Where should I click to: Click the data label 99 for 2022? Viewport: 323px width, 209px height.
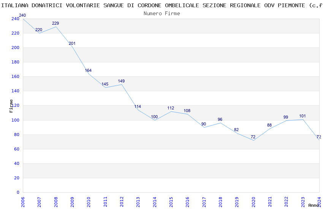[x=286, y=117]
